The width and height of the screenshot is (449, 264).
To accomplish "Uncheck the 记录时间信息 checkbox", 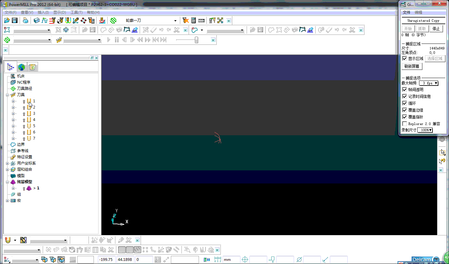I will point(404,96).
